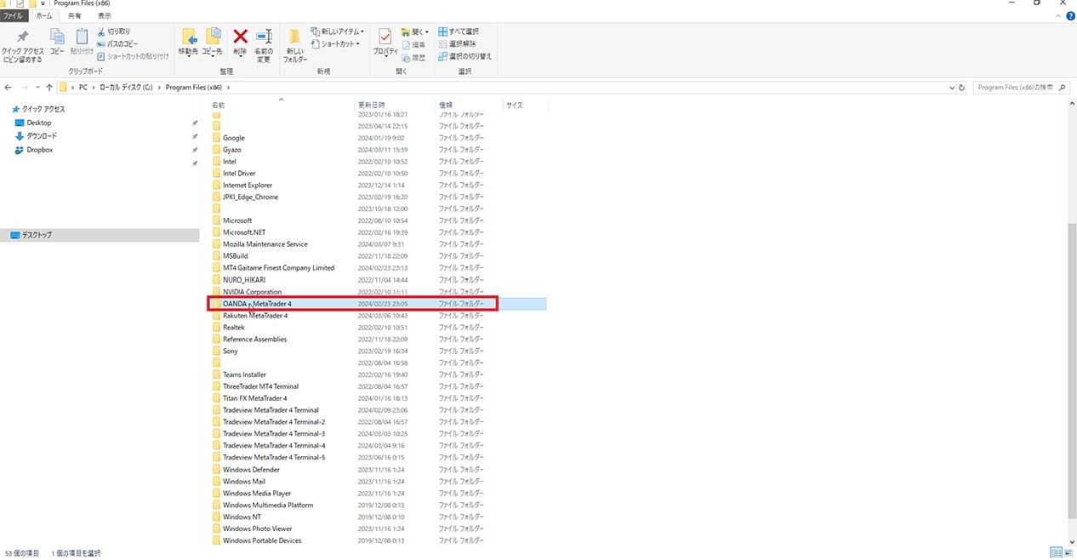This screenshot has height=560, width=1077.
Task: Create 新しいフォルダー (New folder)
Action: tap(295, 44)
